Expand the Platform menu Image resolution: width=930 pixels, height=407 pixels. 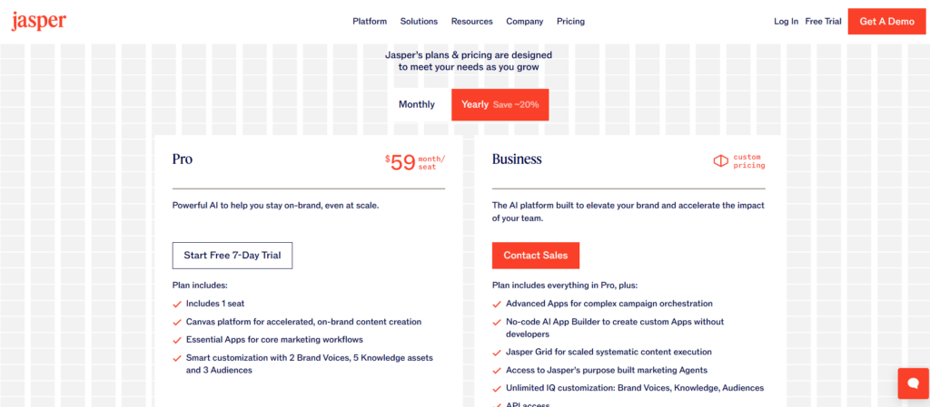[370, 21]
